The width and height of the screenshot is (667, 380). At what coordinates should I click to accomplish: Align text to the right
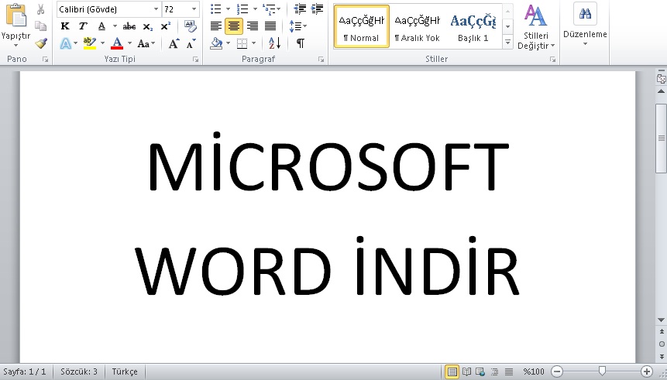click(x=253, y=26)
